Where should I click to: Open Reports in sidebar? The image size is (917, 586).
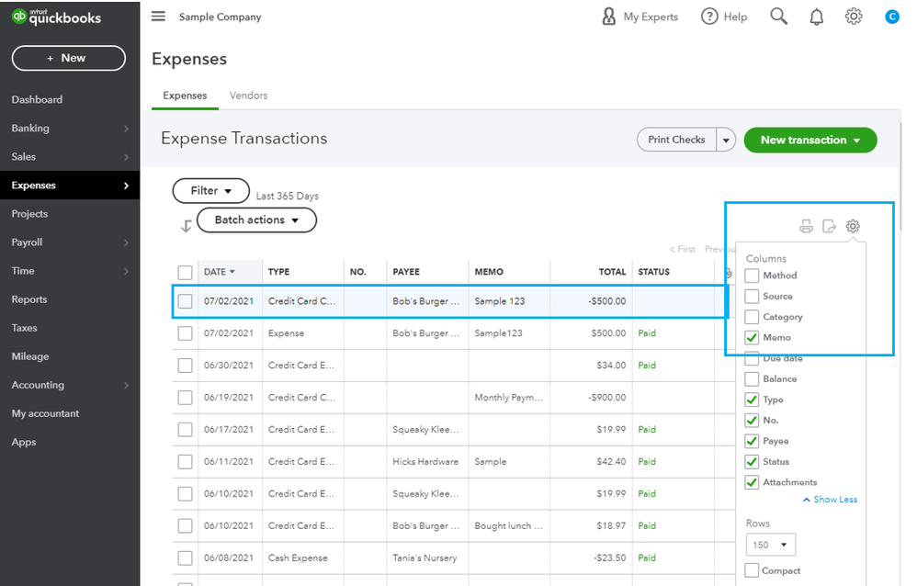(x=29, y=299)
